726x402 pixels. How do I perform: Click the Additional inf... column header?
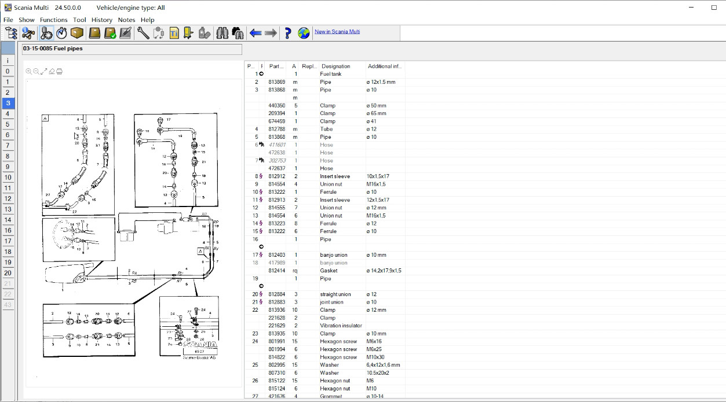tap(385, 67)
